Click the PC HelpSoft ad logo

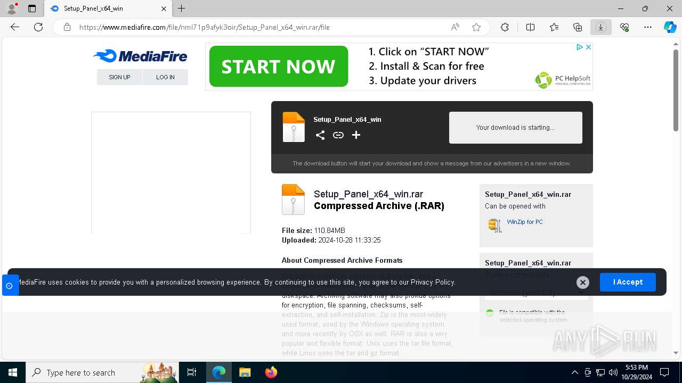pyautogui.click(x=563, y=80)
